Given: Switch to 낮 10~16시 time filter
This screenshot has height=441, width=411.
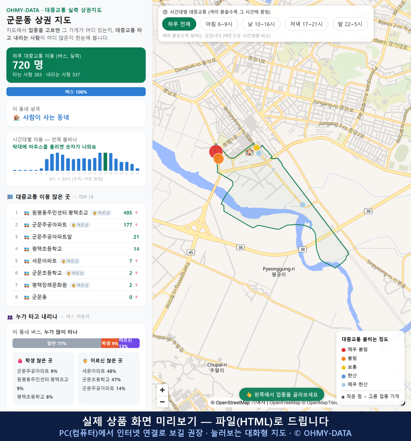Looking at the screenshot, I should click(x=261, y=24).
